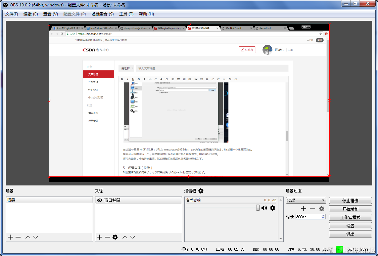Enable 工作室模式 studio mode
The image size is (378, 256).
(350, 217)
